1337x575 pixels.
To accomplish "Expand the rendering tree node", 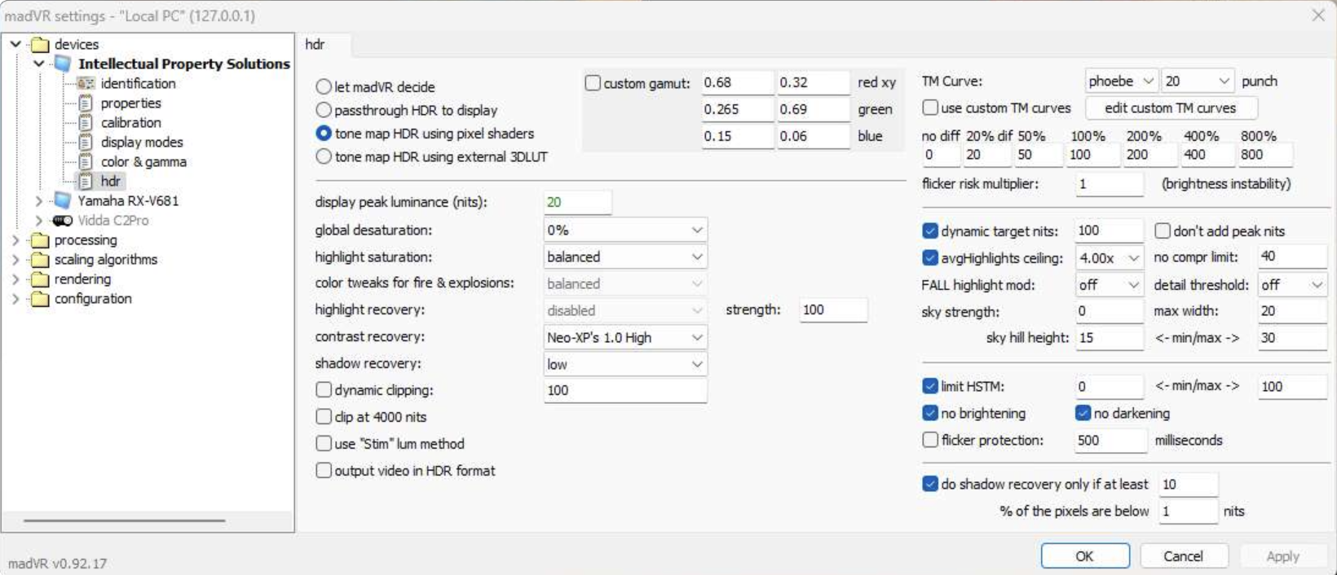I will [x=15, y=279].
